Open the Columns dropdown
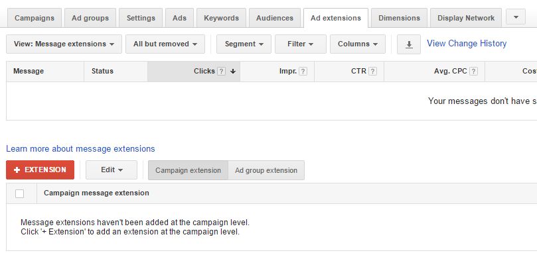 (x=358, y=44)
